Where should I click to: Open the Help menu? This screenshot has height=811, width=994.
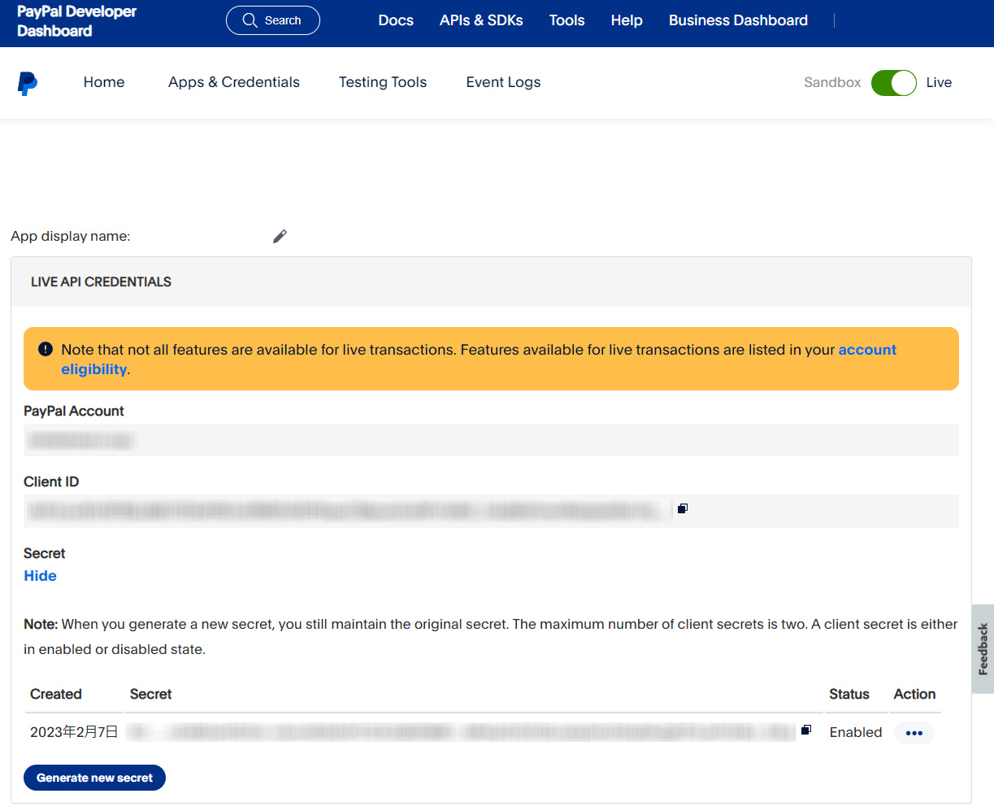tap(627, 20)
